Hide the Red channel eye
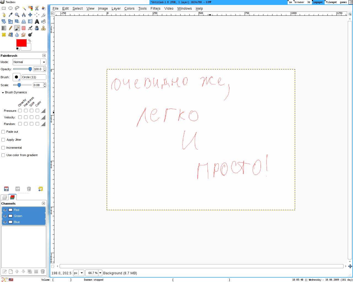 click(5, 210)
